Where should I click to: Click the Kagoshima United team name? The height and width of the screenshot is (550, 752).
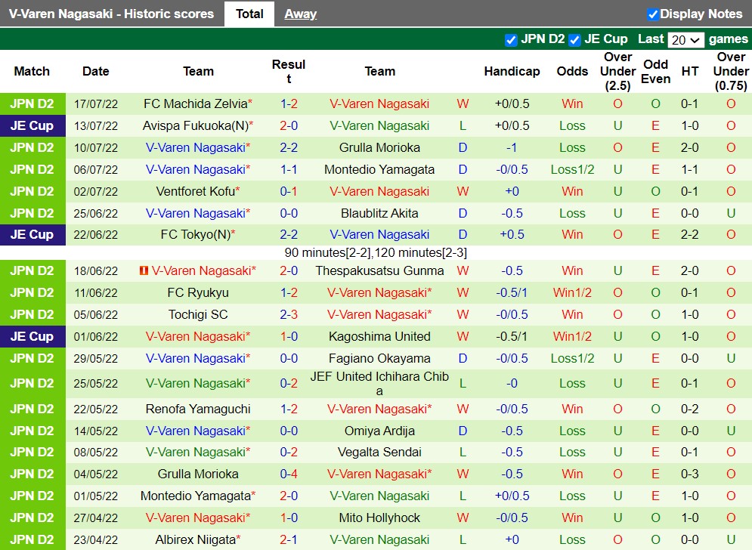(x=380, y=336)
